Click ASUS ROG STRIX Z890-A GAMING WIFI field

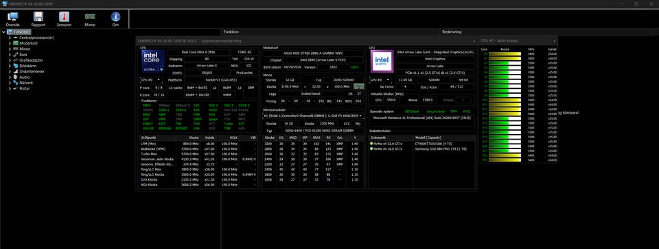coord(313,53)
